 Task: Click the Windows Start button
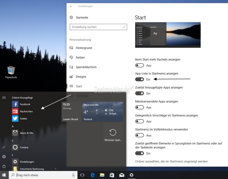point(4,175)
